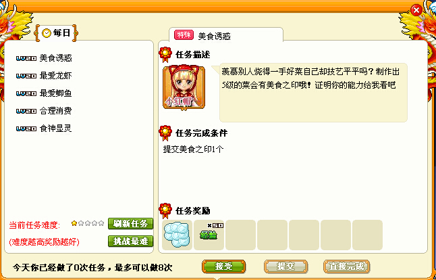436x280 pixels.
Task: Select the 最爱鲫鱼 task entry
Action: pos(44,93)
